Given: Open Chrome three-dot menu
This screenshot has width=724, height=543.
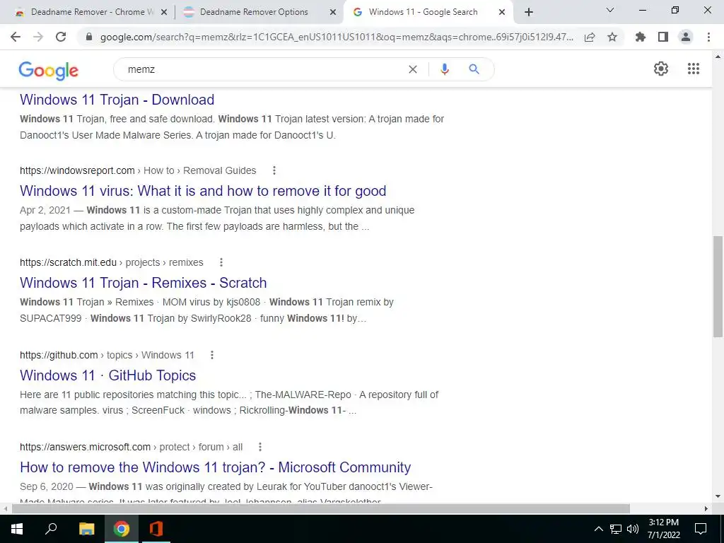Looking at the screenshot, I should pos(708,37).
